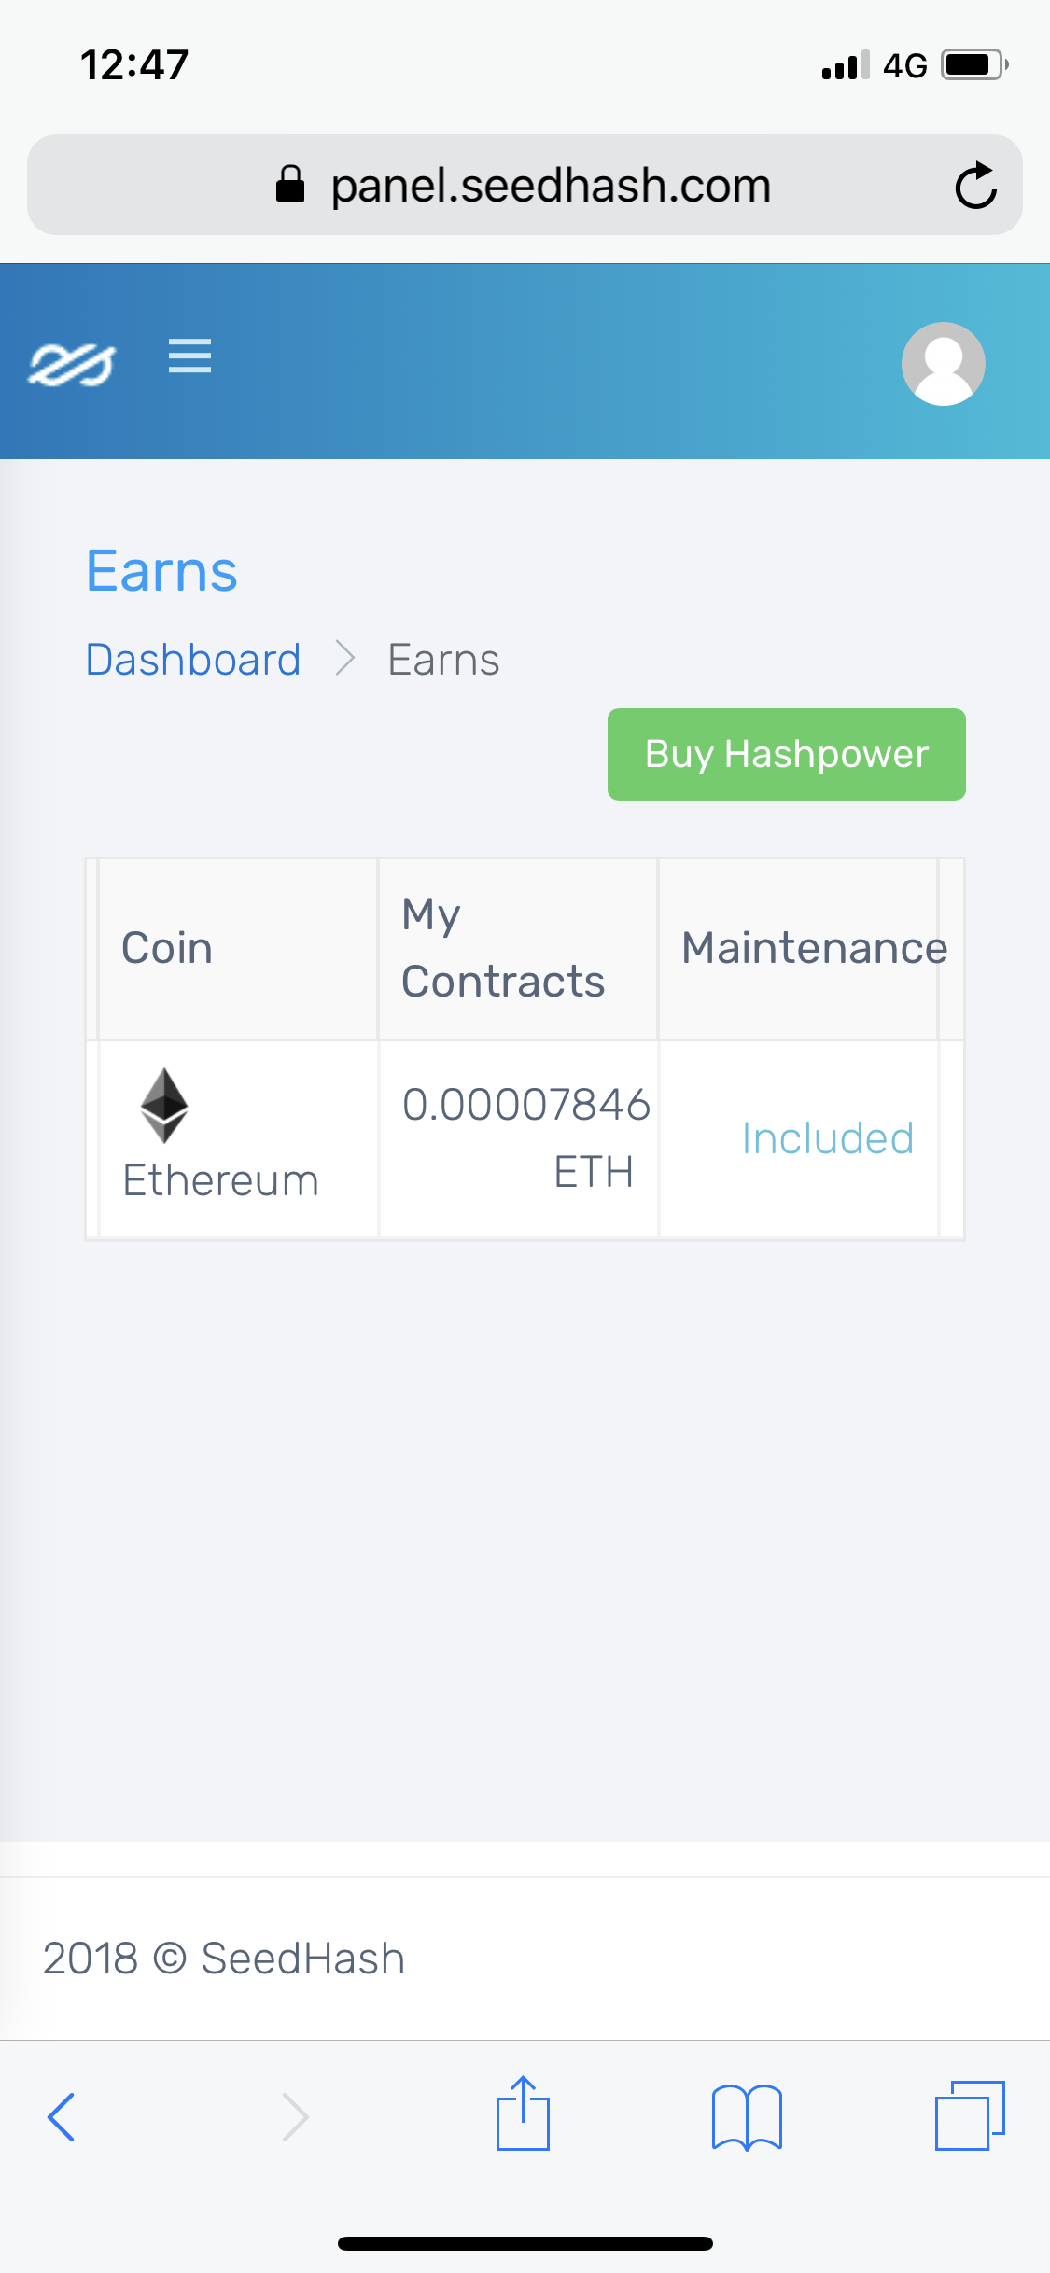Go to Dashboard breadcrumb link
Viewport: 1050px width, 2273px height.
pos(193,660)
